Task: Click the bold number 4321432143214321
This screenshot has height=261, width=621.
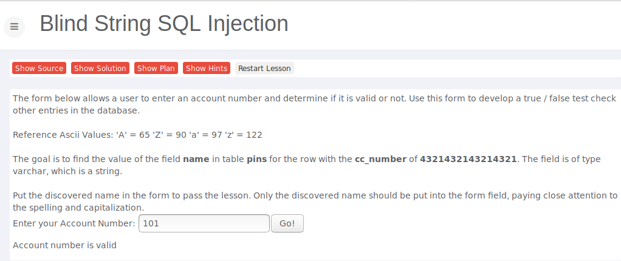Action: coord(468,159)
